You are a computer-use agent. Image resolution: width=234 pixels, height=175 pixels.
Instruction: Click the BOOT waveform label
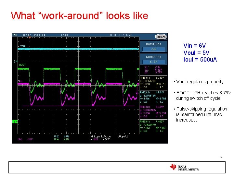click(x=22, y=65)
